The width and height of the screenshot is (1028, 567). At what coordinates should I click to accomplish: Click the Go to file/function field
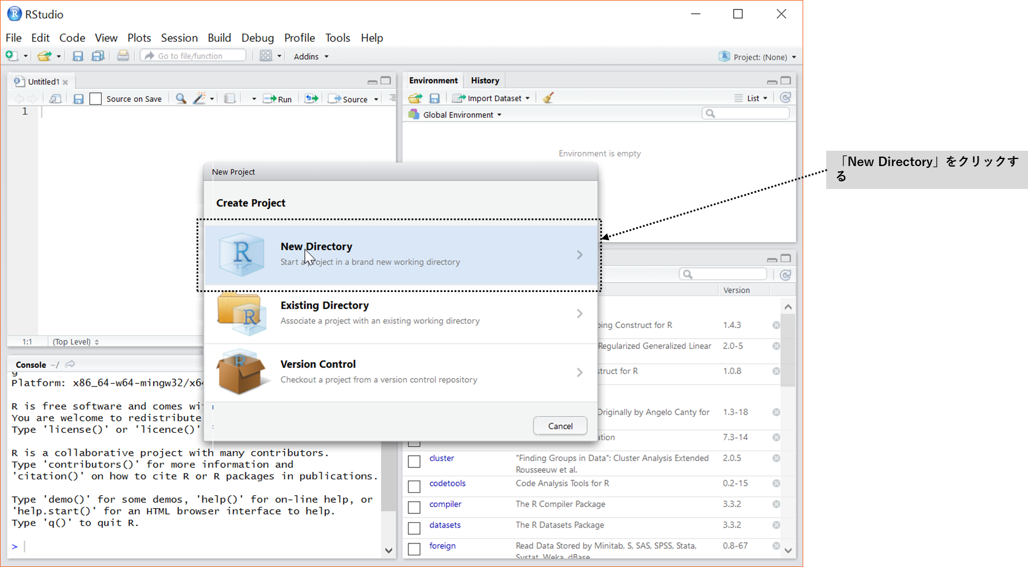[x=193, y=56]
